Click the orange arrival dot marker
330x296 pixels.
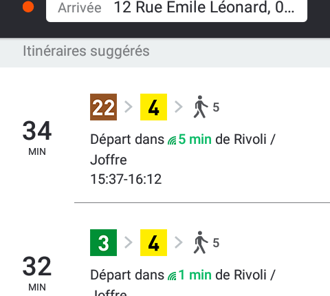click(x=28, y=7)
